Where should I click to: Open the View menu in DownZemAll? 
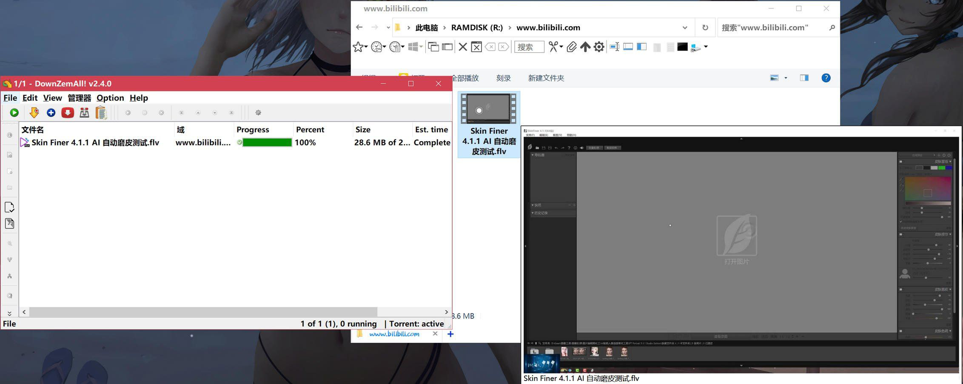tap(52, 98)
